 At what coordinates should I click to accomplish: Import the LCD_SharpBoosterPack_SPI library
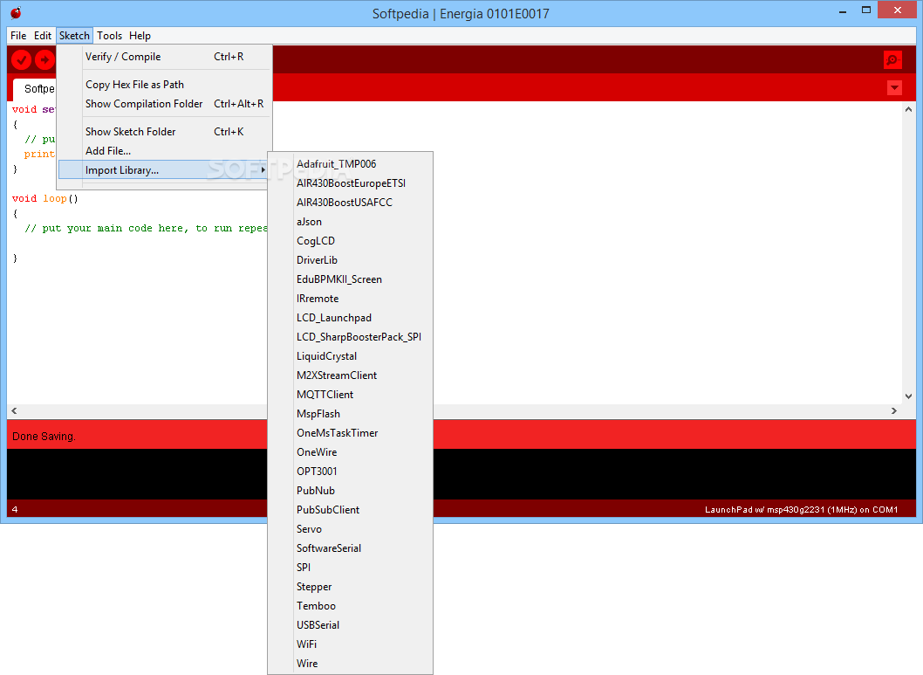pos(350,337)
